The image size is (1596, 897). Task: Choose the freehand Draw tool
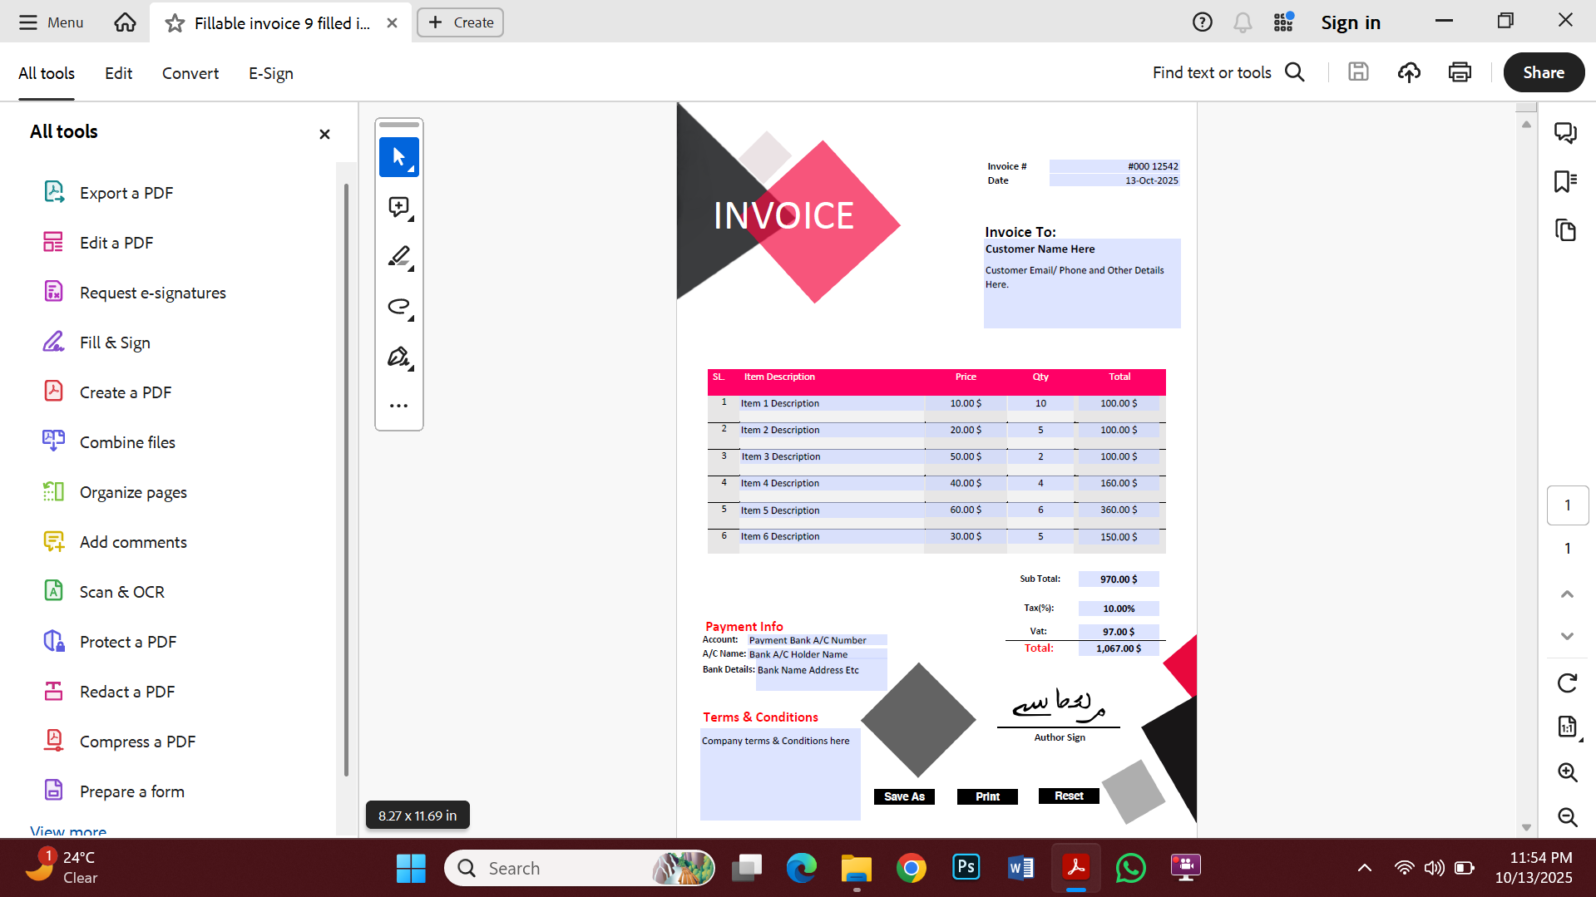point(397,306)
